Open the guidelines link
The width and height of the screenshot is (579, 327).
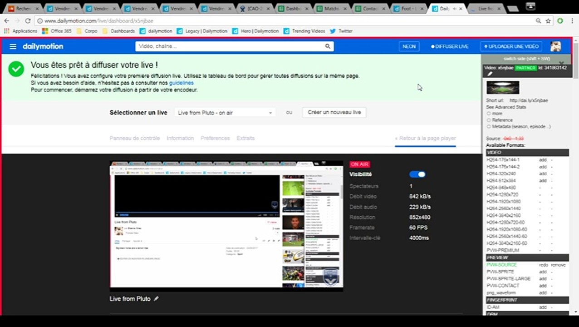pos(182,83)
